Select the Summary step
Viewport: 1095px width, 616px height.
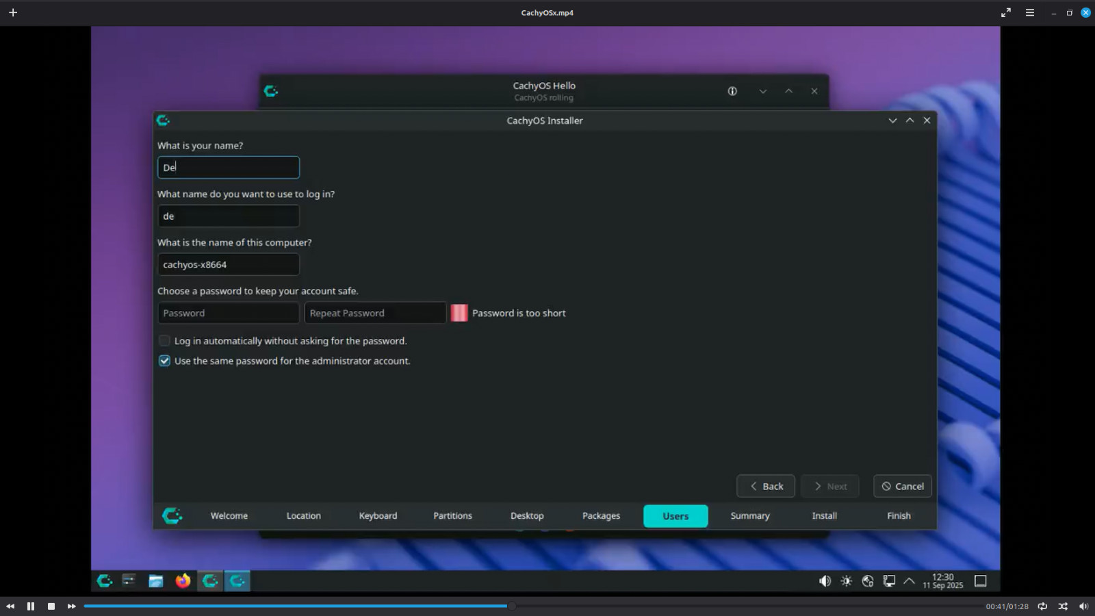[750, 516]
